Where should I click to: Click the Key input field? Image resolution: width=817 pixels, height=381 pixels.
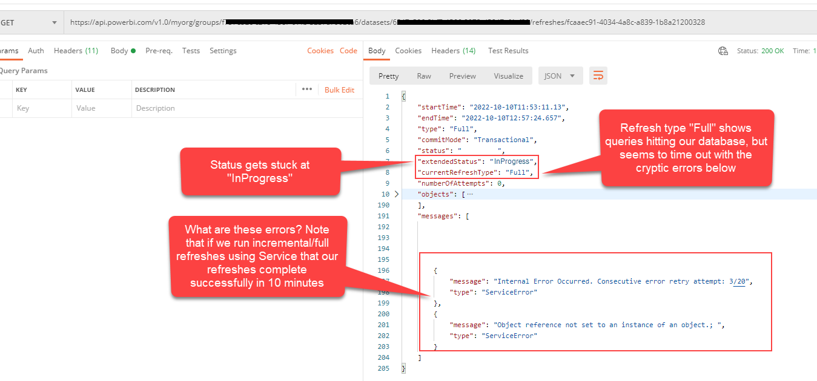[41, 108]
